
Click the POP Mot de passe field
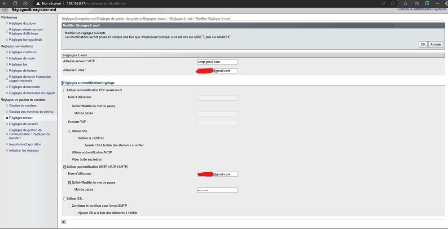pyautogui.click(x=217, y=114)
